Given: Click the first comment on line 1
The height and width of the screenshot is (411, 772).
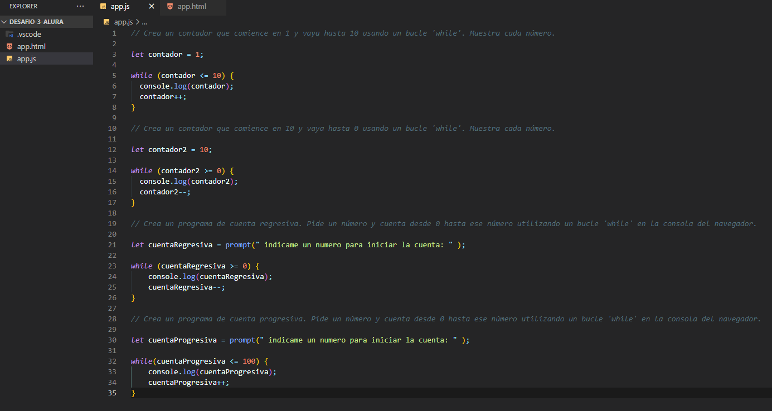Looking at the screenshot, I should click(x=343, y=33).
